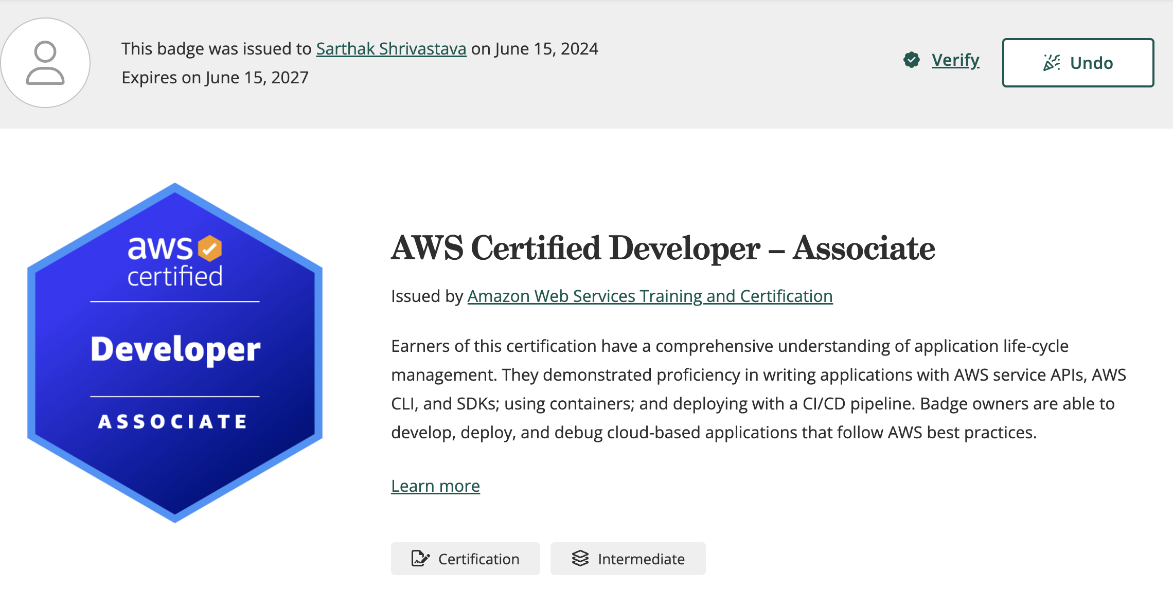
Task: Open the Sarthak Shrivastava profile link
Action: (392, 49)
